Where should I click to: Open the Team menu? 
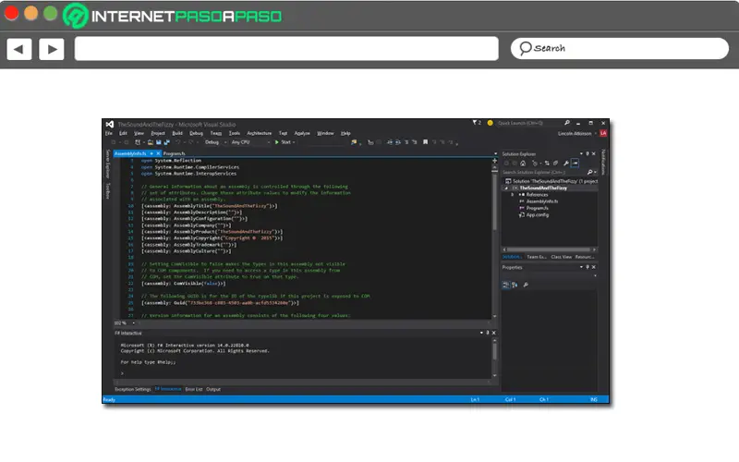(x=216, y=133)
